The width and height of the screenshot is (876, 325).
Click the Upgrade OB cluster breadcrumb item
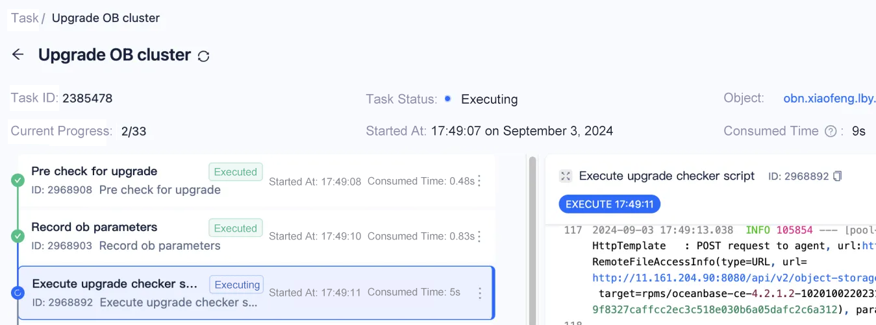(x=106, y=18)
